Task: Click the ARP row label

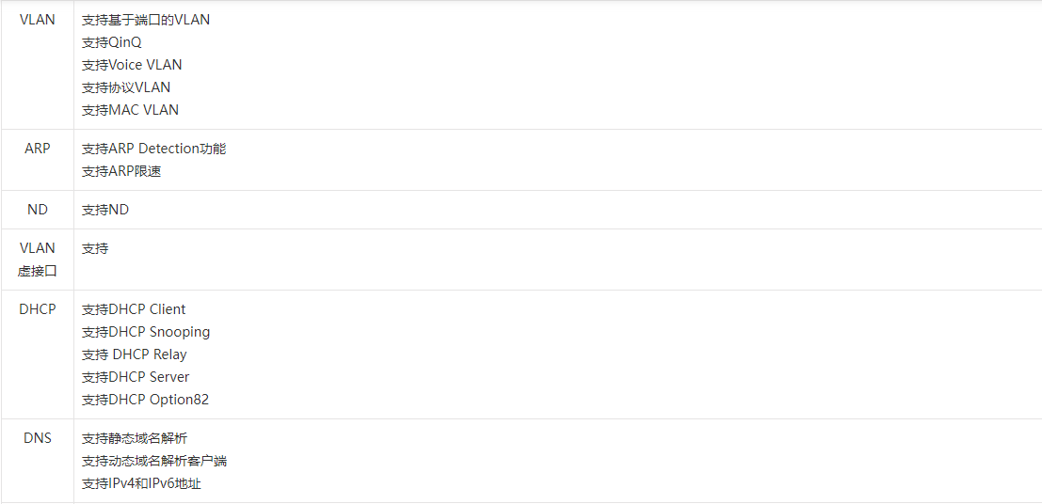Action: [x=38, y=149]
